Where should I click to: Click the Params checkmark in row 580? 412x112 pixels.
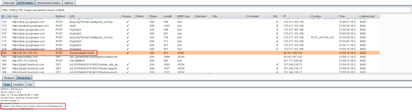pos(127,53)
